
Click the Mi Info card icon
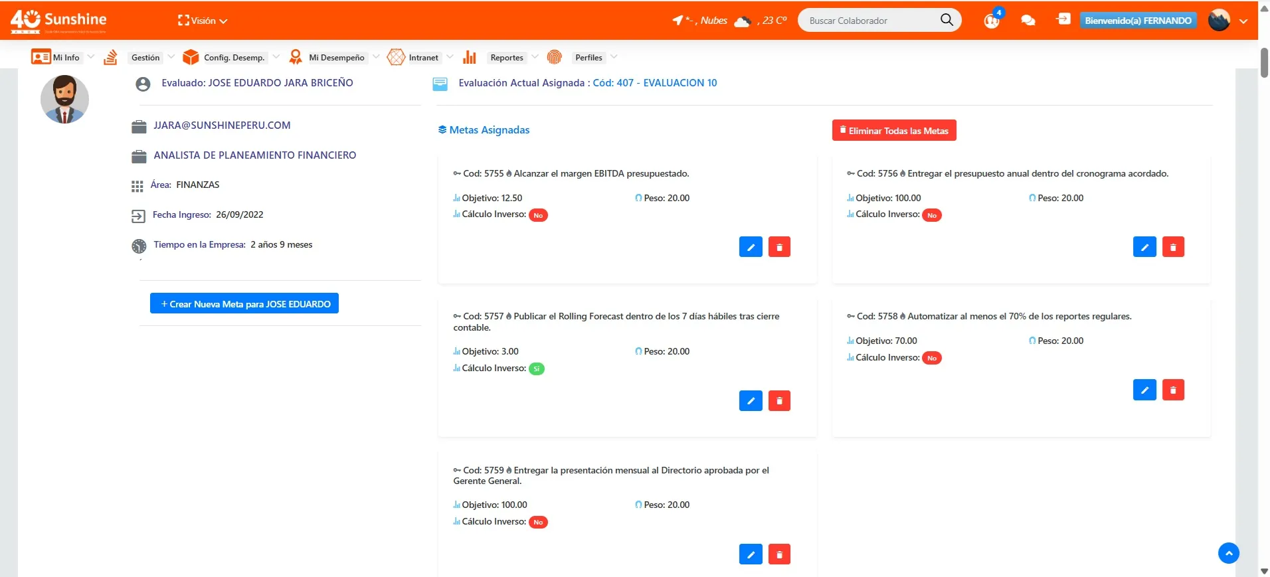coord(41,57)
